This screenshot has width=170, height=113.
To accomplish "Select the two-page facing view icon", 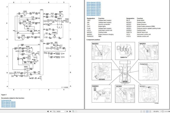I will (147, 111).
